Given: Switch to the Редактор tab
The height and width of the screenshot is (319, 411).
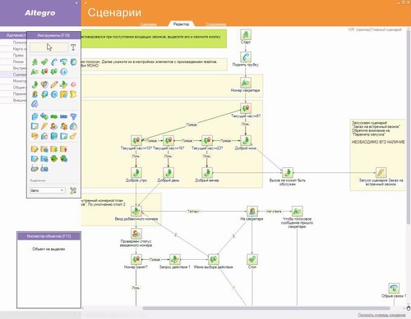Looking at the screenshot, I should click(181, 24).
